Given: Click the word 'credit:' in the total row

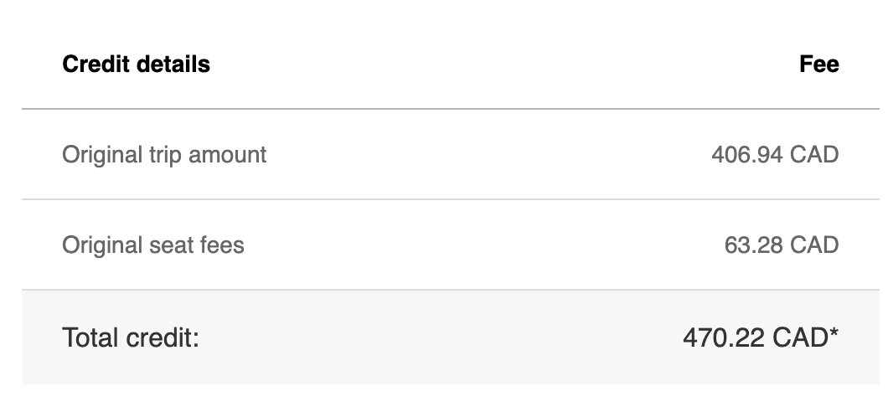Looking at the screenshot, I should click(x=163, y=337).
